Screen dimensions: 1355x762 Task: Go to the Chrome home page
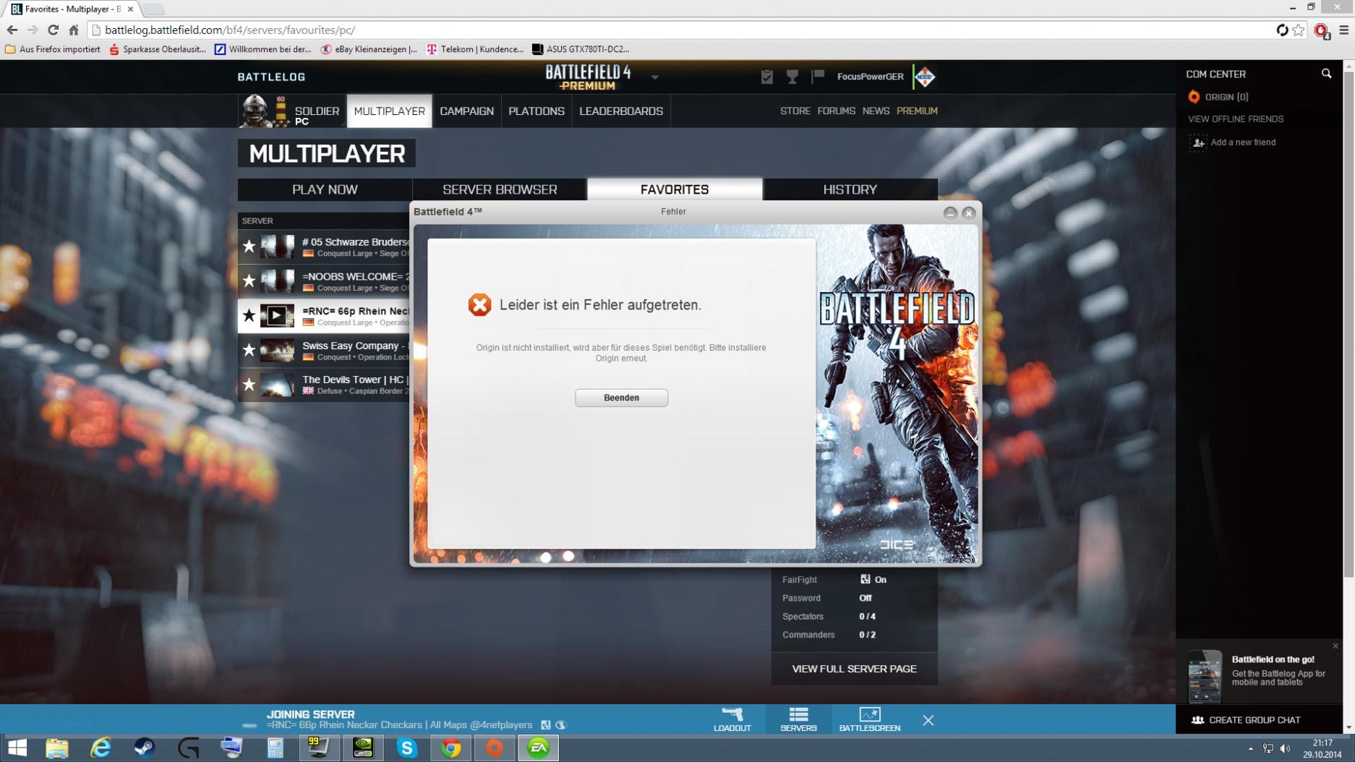coord(74,30)
